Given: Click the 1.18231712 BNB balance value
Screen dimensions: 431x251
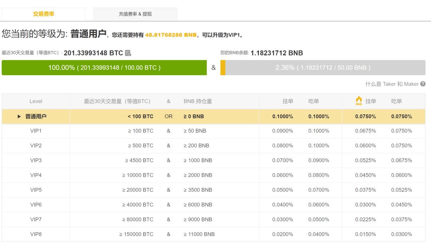Looking at the screenshot, I should click(x=277, y=53).
